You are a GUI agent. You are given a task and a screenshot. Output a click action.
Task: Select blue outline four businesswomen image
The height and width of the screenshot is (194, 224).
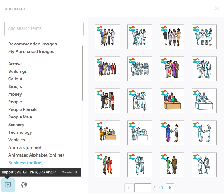click(x=204, y=37)
